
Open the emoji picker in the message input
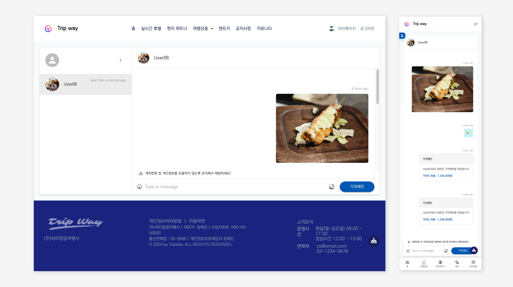[x=139, y=187]
